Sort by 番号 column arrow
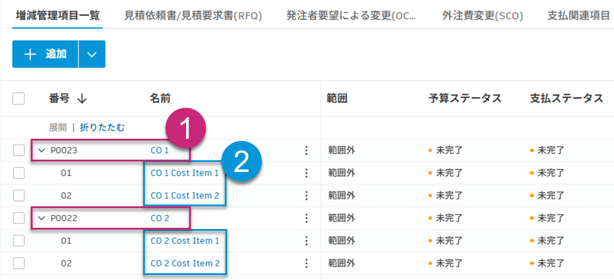The image size is (614, 280). click(82, 98)
